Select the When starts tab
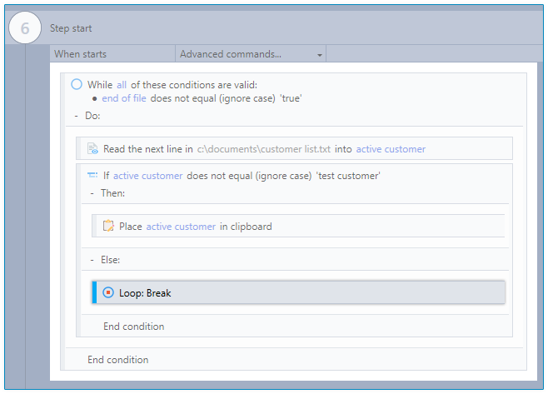The height and width of the screenshot is (394, 548). pyautogui.click(x=81, y=54)
